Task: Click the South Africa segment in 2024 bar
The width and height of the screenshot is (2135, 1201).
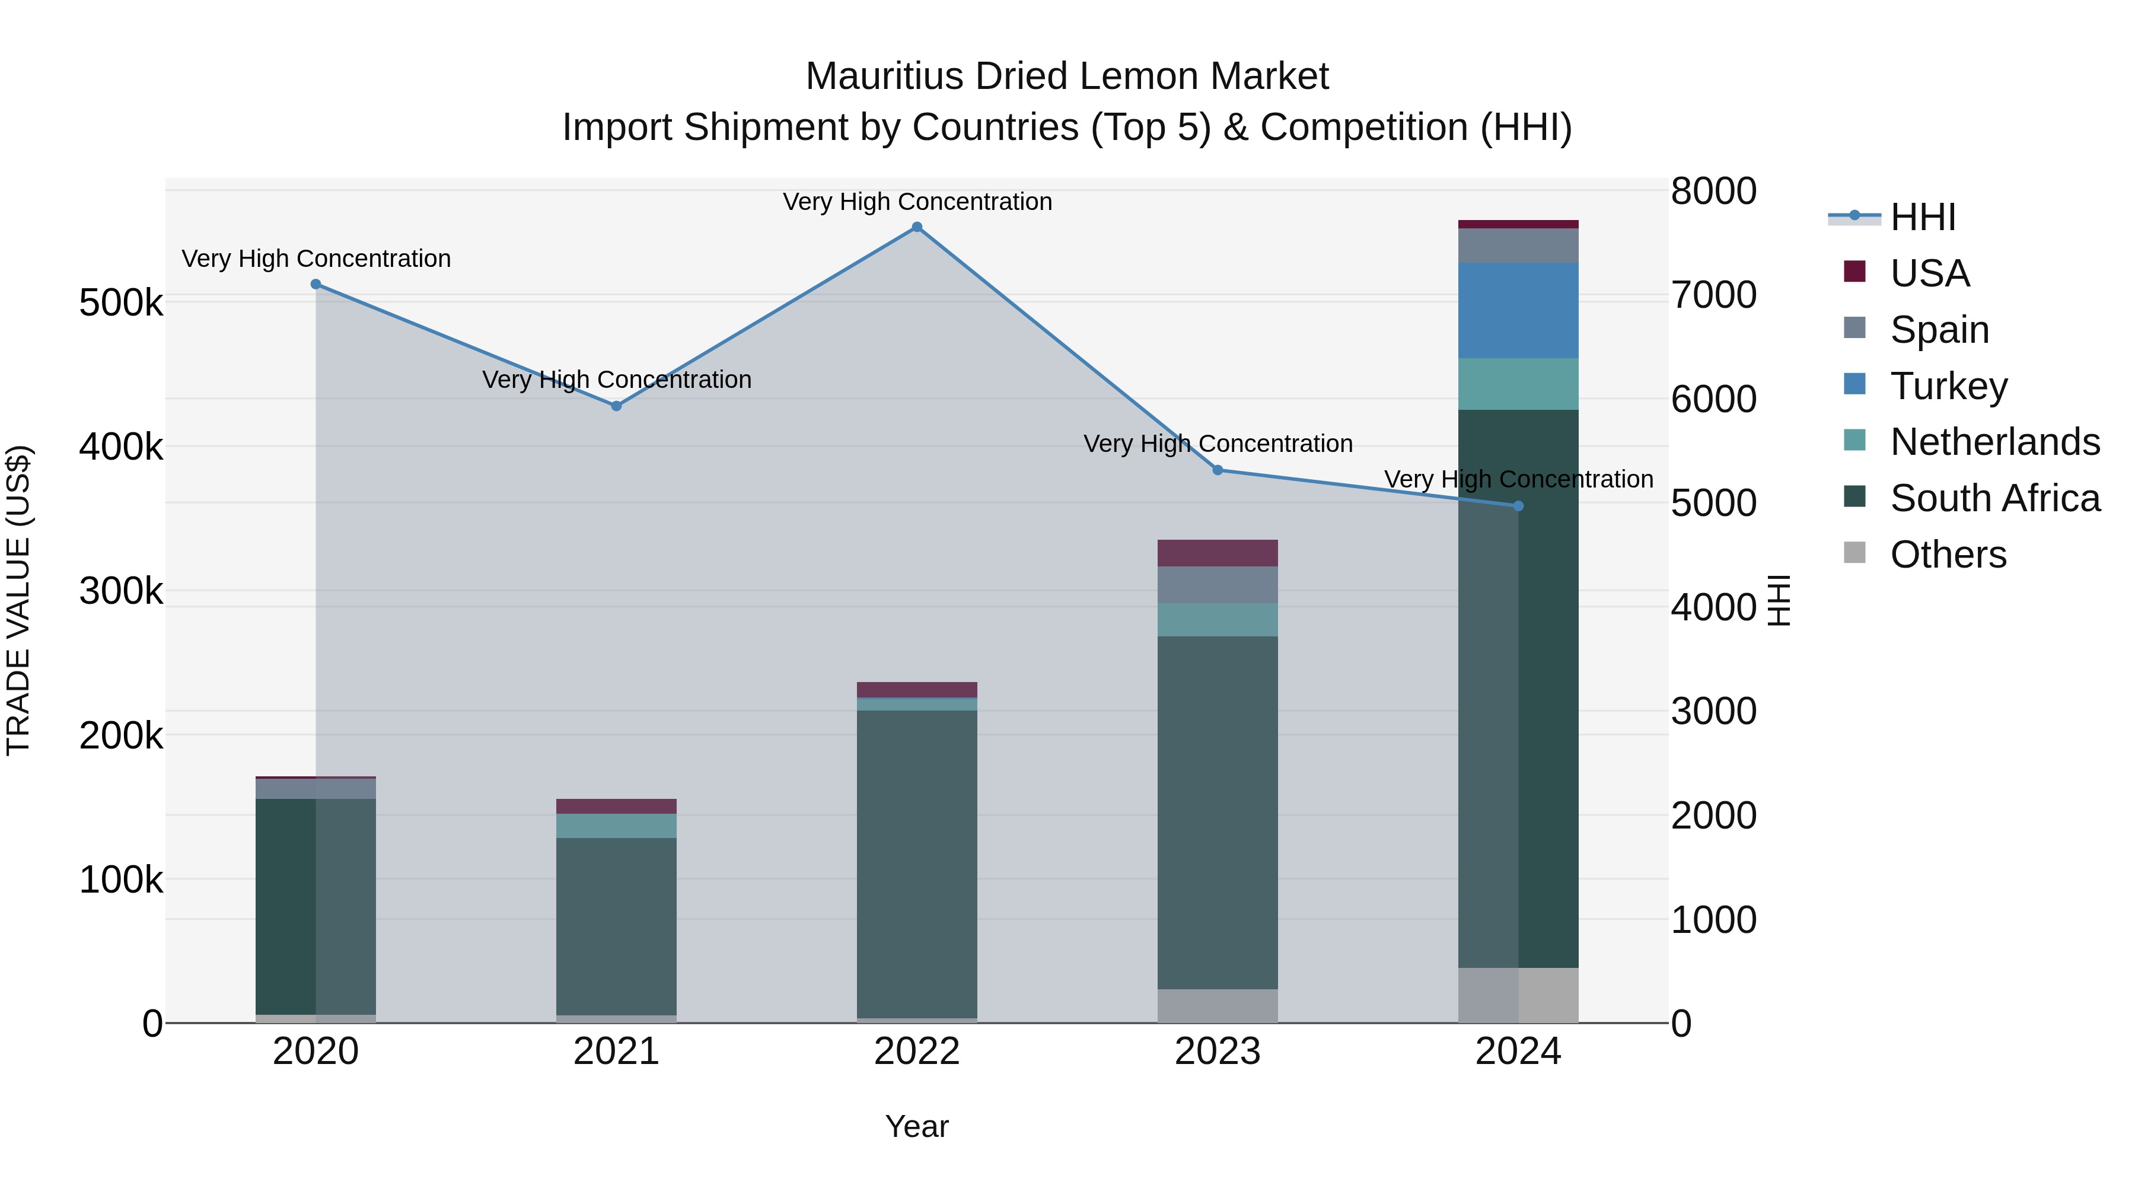Action: coord(1518,689)
